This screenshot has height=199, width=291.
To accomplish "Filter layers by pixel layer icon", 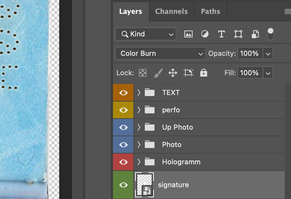I will pos(188,34).
